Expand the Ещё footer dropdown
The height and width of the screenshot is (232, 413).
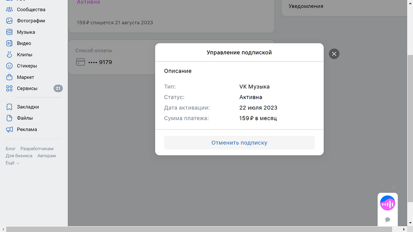click(x=12, y=163)
